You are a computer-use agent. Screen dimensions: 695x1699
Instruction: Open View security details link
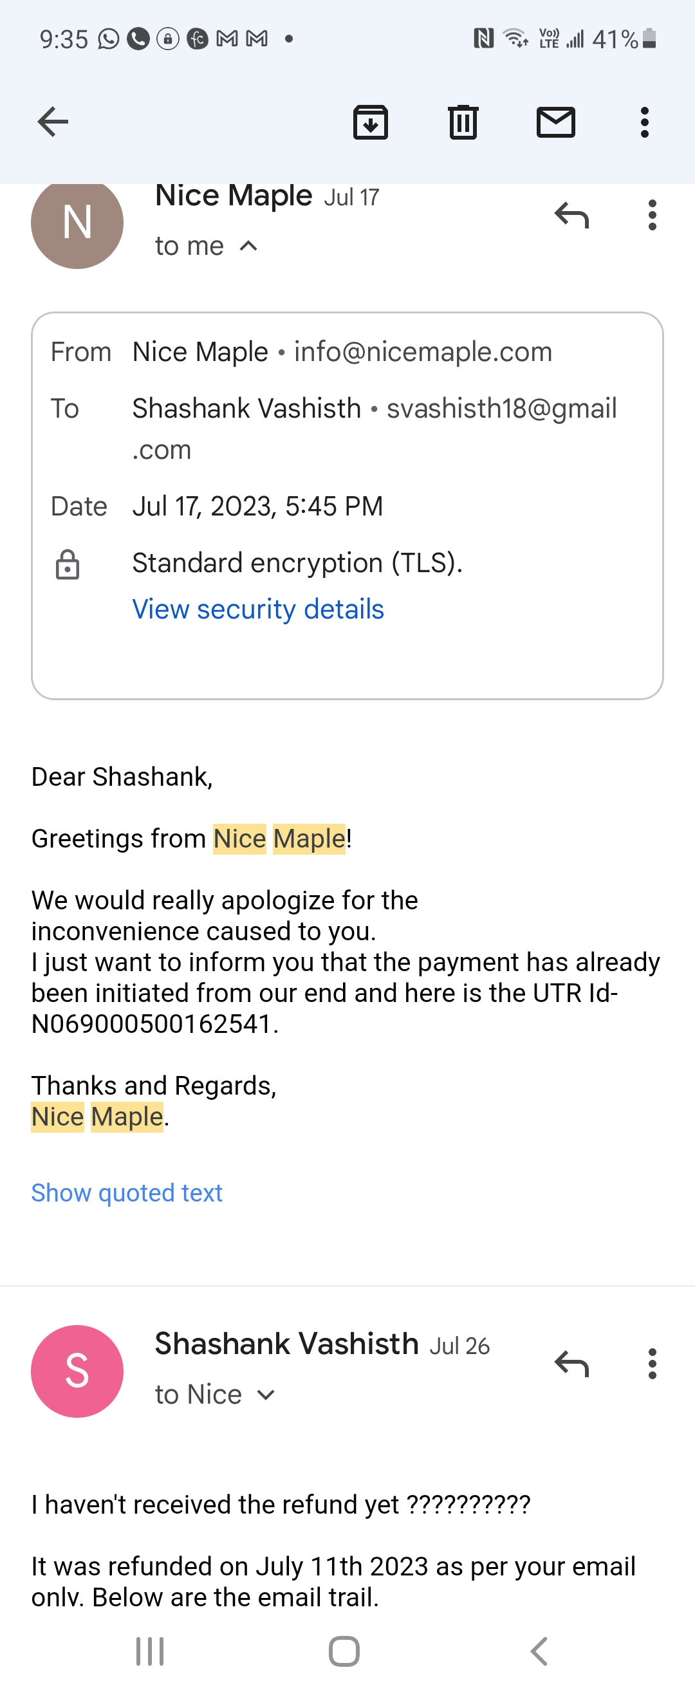(258, 609)
